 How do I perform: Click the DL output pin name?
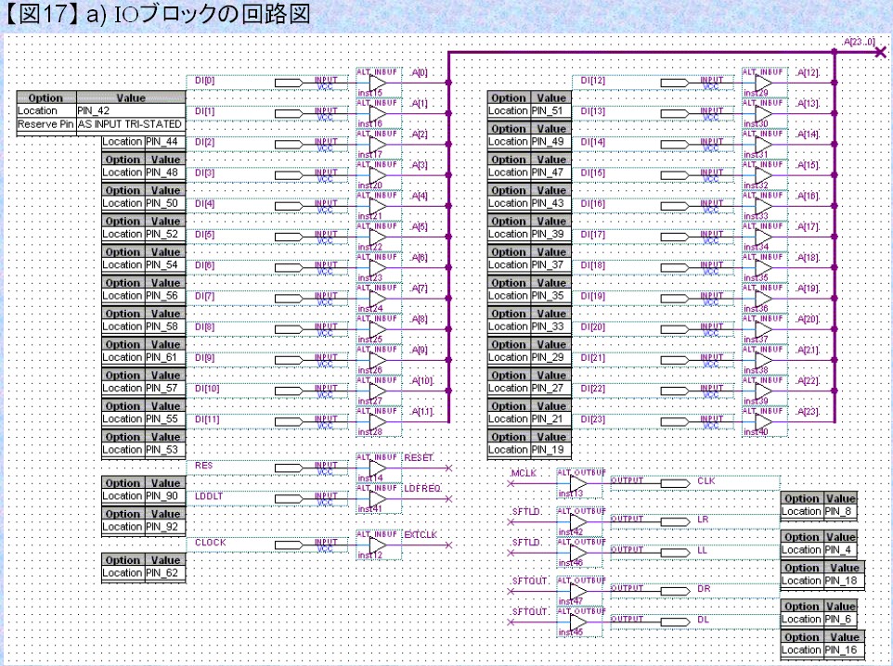pyautogui.click(x=704, y=620)
